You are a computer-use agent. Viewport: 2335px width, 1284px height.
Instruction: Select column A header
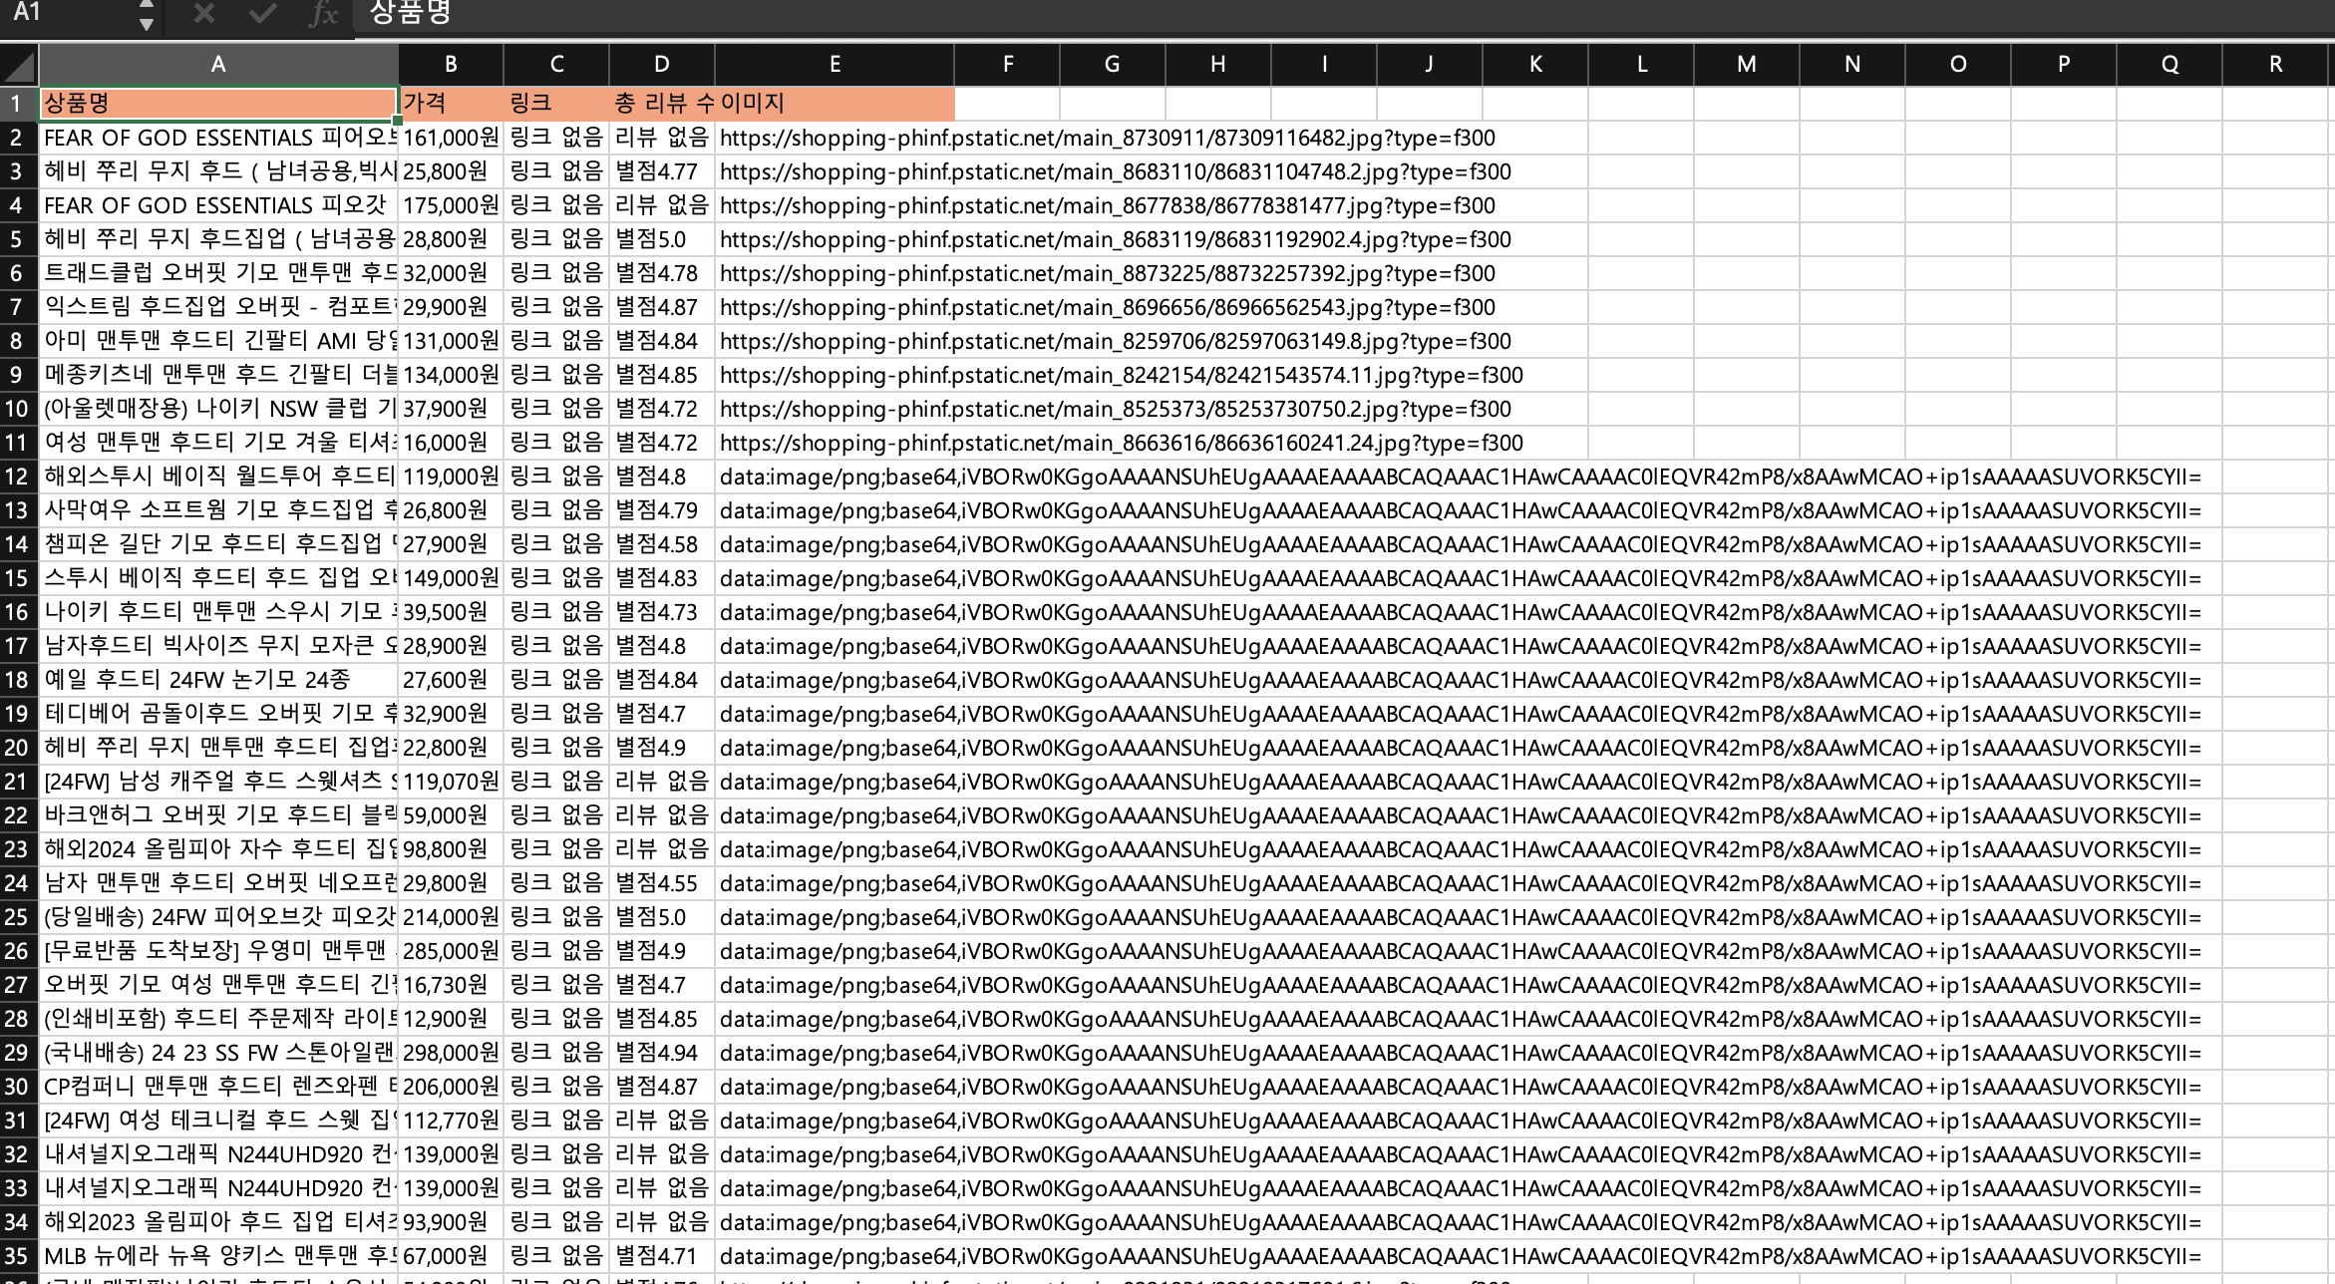(x=218, y=65)
